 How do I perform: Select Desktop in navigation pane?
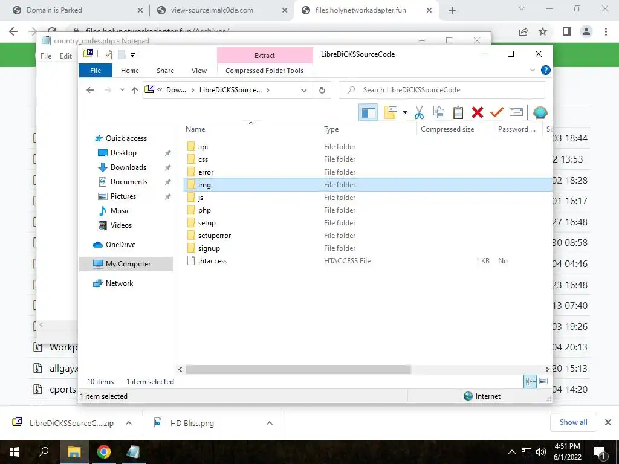tap(123, 153)
